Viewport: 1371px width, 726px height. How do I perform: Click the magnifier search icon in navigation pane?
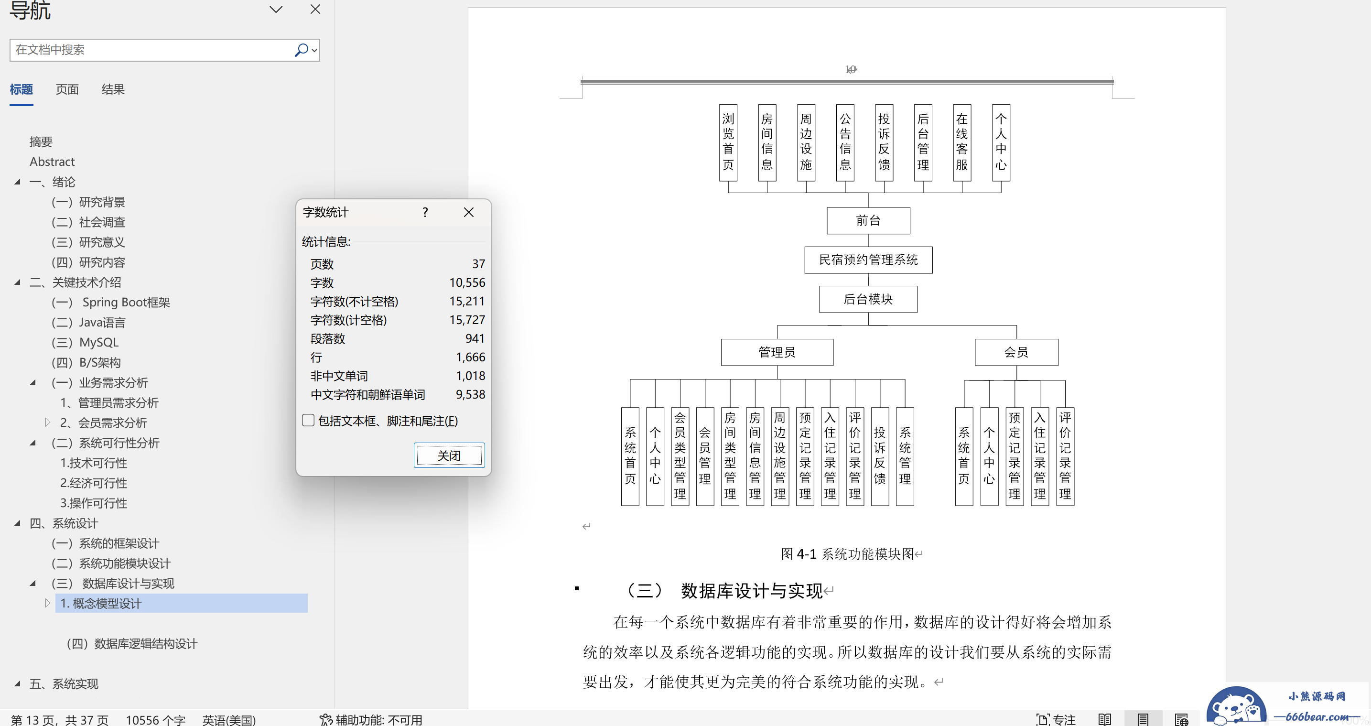coord(301,50)
